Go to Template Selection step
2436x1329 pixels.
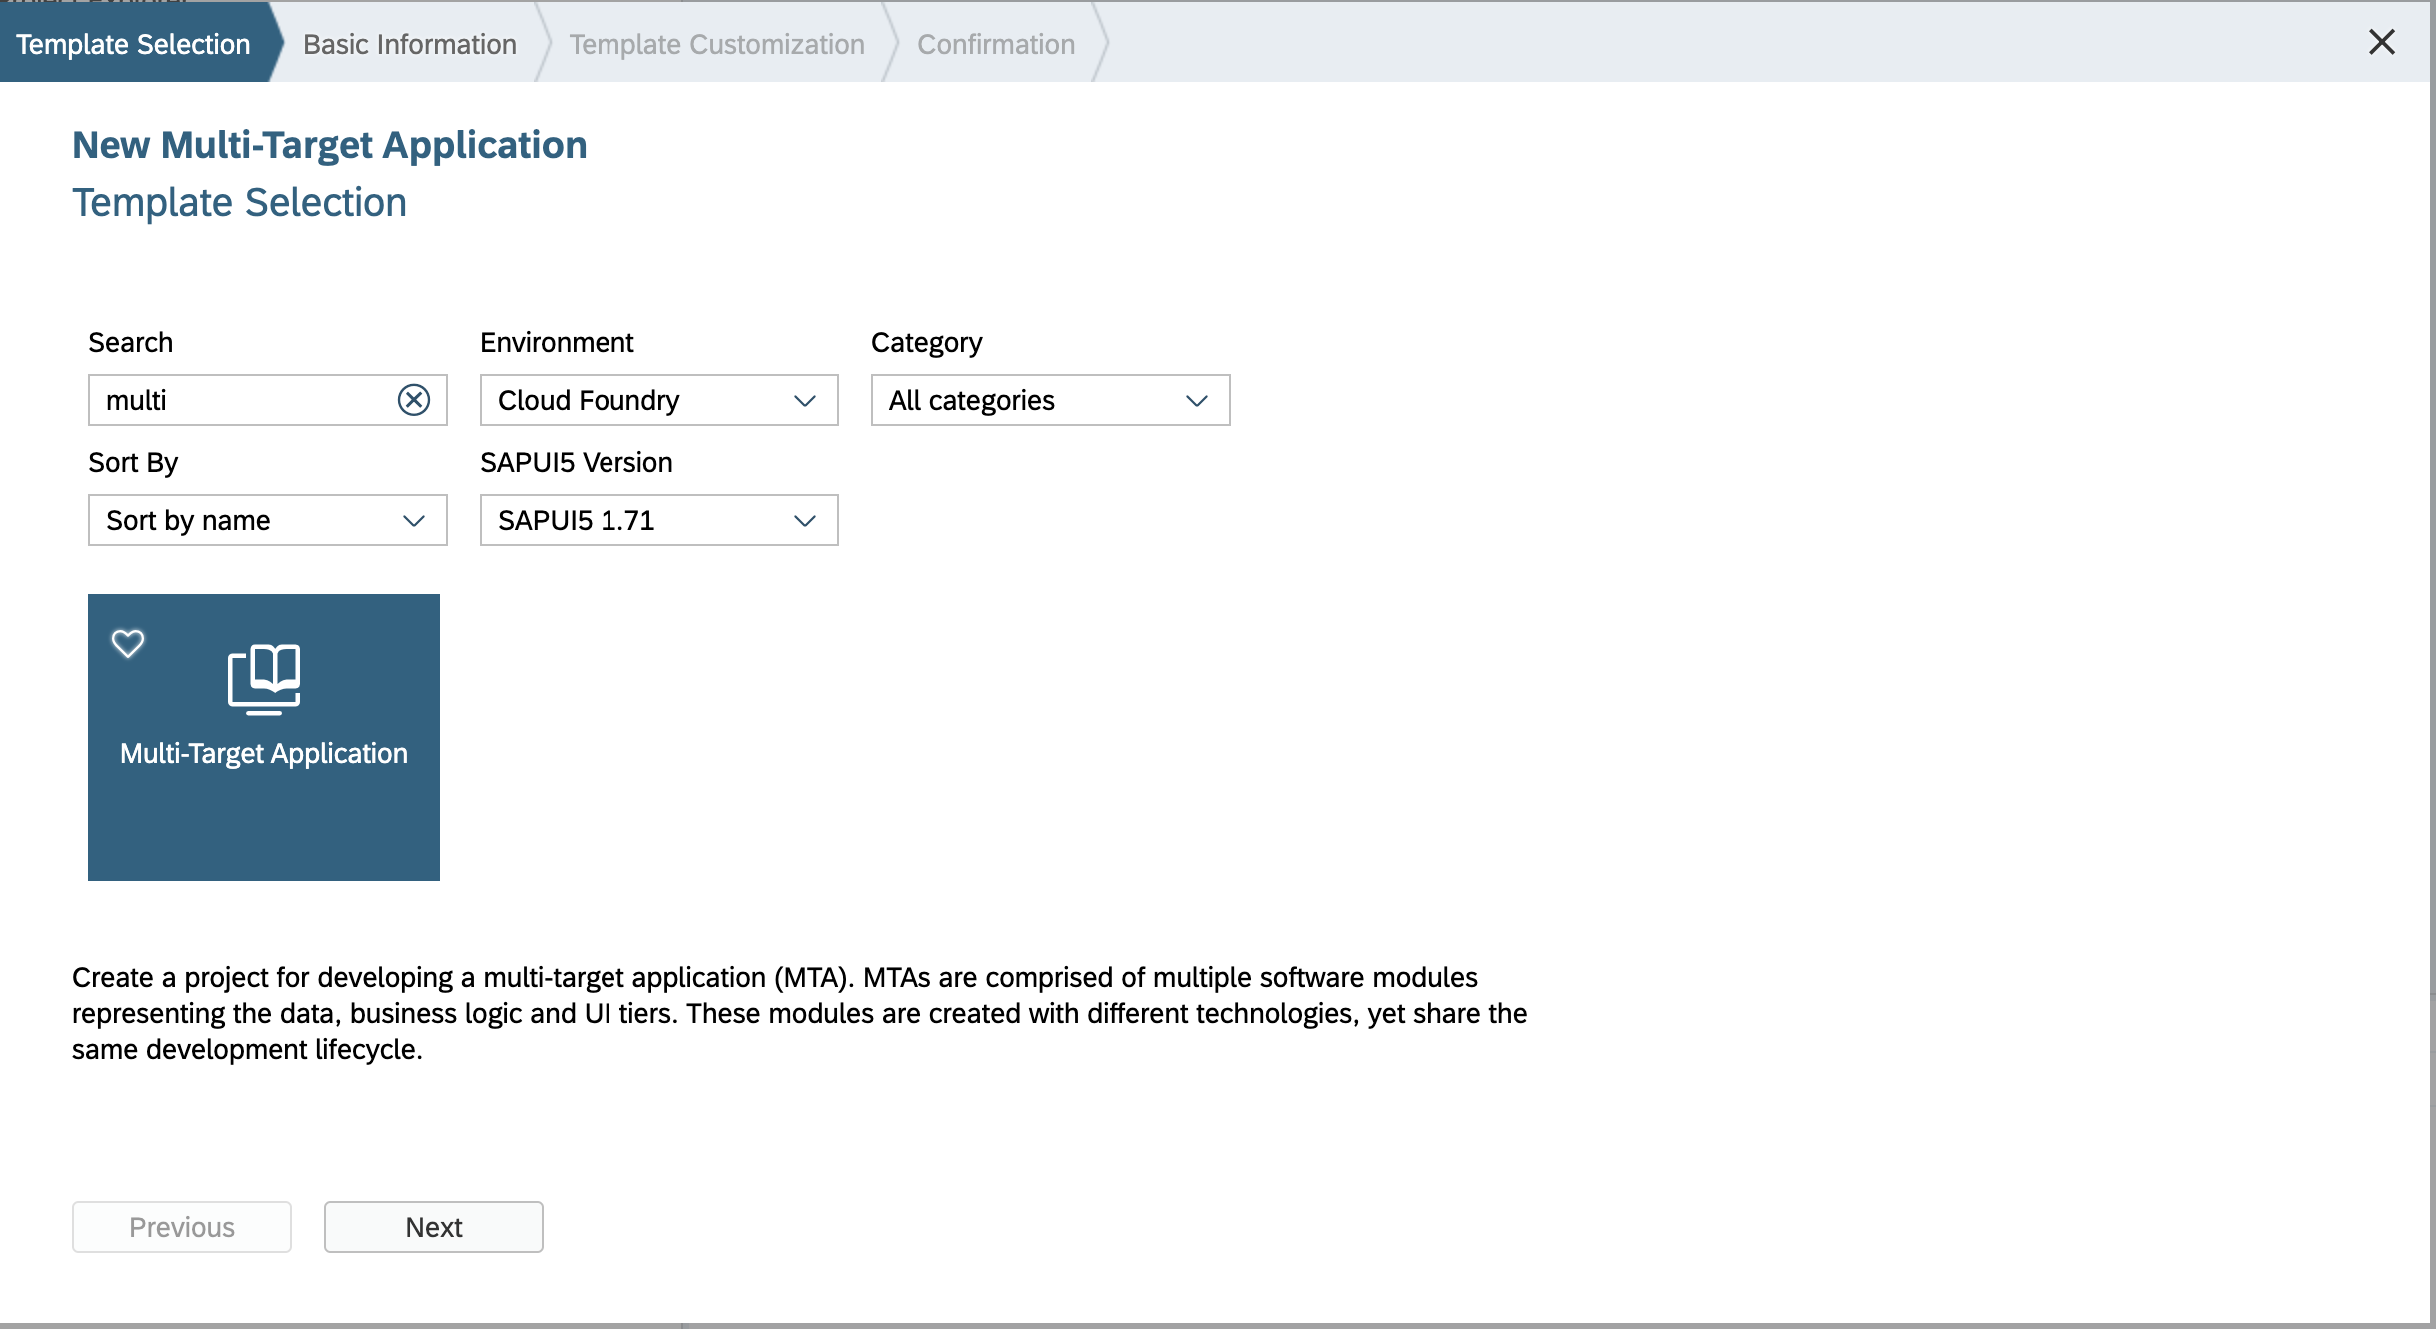(133, 44)
